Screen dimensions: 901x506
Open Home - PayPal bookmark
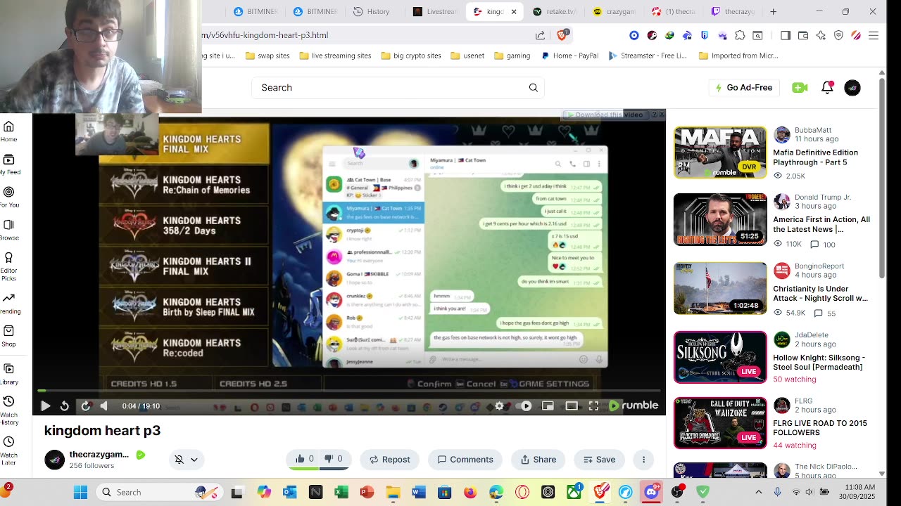click(569, 56)
